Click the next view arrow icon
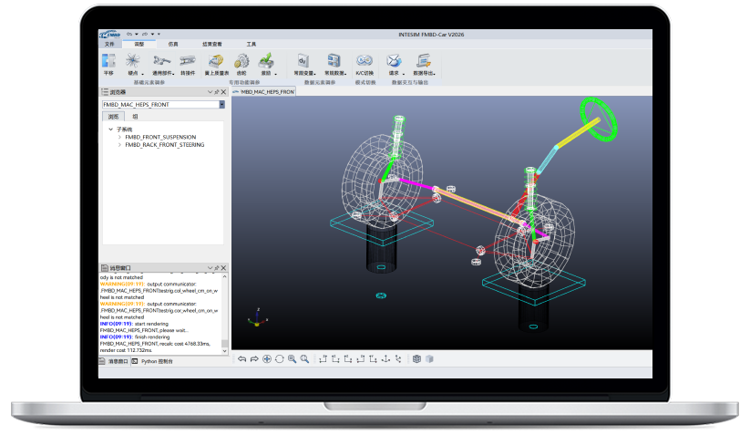The width and height of the screenshot is (750, 435). pyautogui.click(x=254, y=359)
